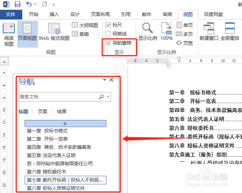Select 页面视图 print layout
The width and height of the screenshot is (242, 193).
[x=28, y=34]
